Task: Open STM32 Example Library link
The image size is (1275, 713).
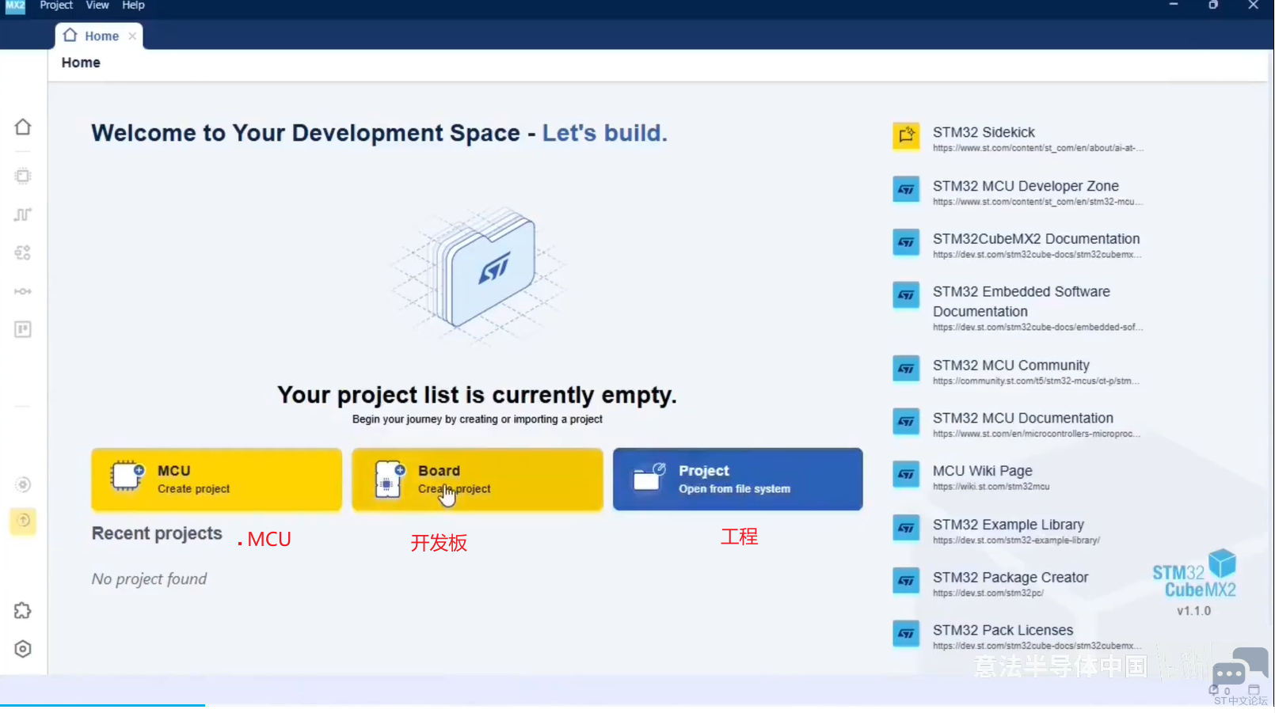Action: (x=1008, y=525)
